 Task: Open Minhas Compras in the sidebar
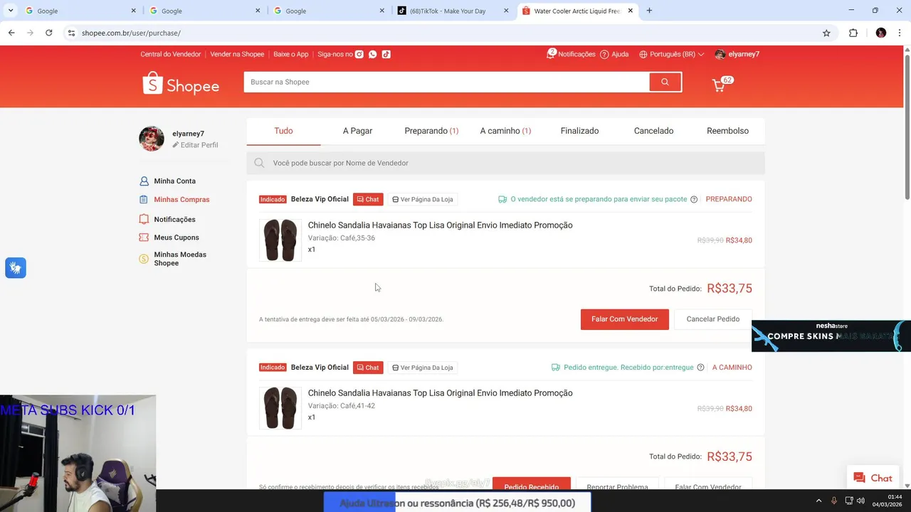[x=181, y=200]
